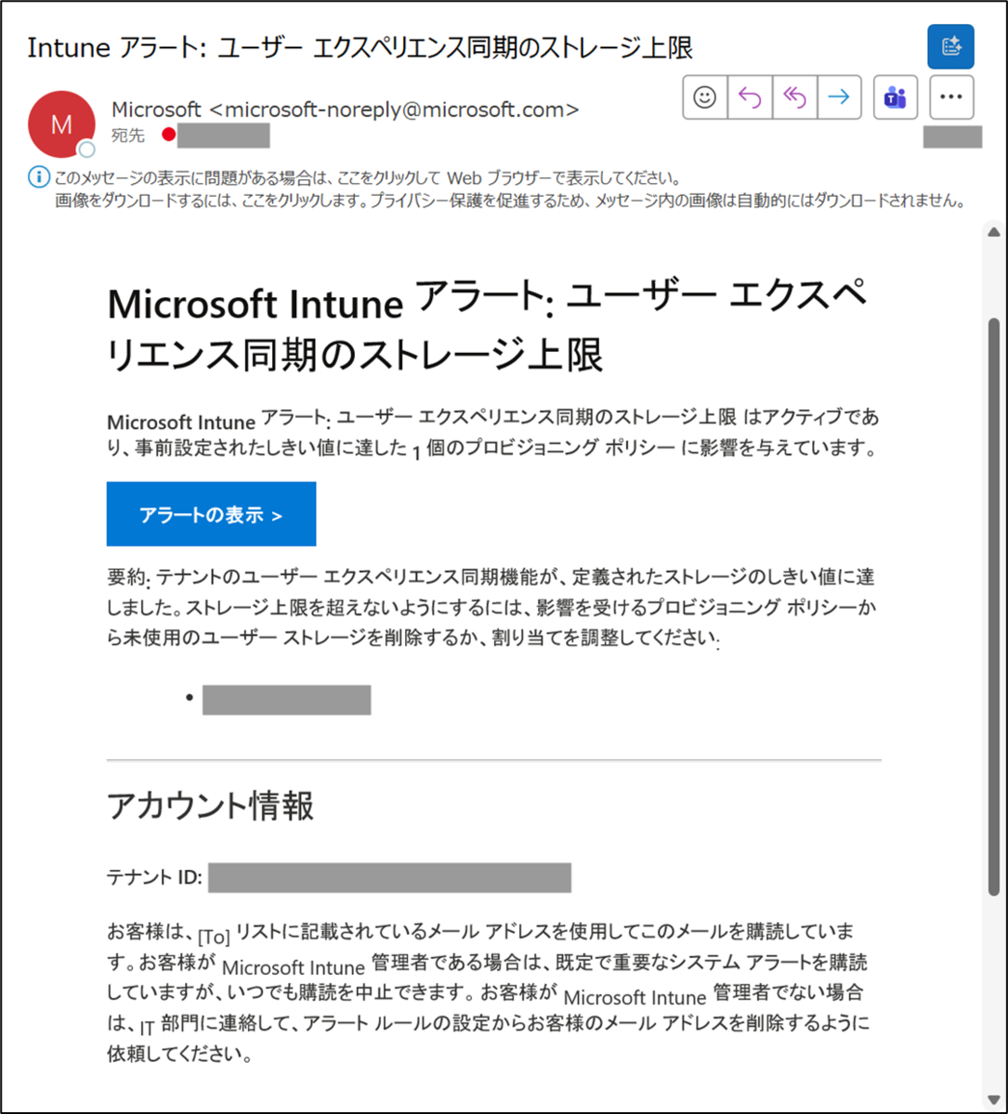The height and width of the screenshot is (1114, 1008).
Task: Click the red presence dot of recipient
Action: pos(168,136)
